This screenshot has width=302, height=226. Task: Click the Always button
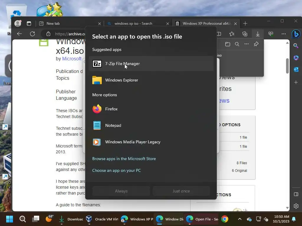121,191
